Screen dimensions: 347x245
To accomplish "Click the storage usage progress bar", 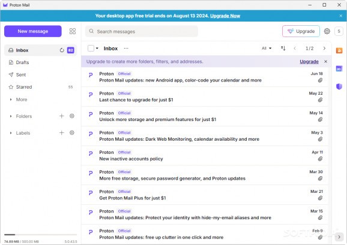I will click(x=40, y=235).
